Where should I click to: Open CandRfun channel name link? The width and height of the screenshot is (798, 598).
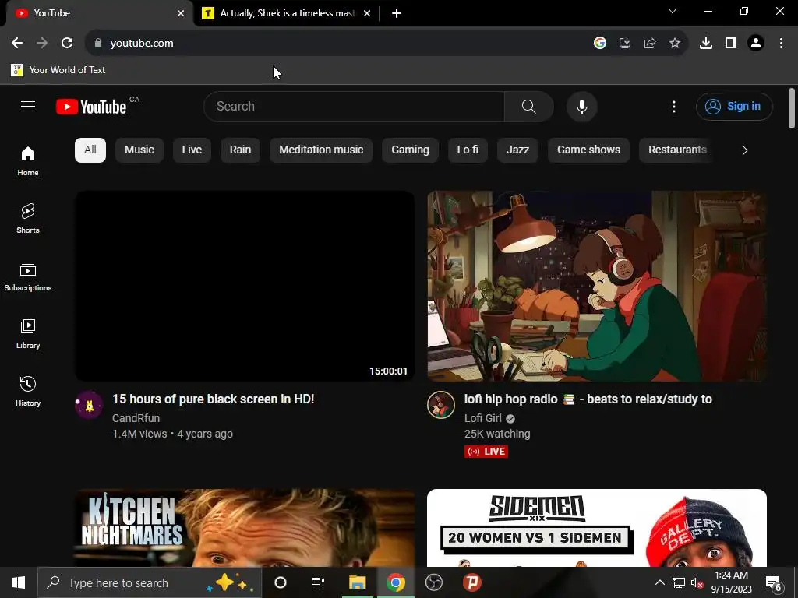pyautogui.click(x=136, y=418)
